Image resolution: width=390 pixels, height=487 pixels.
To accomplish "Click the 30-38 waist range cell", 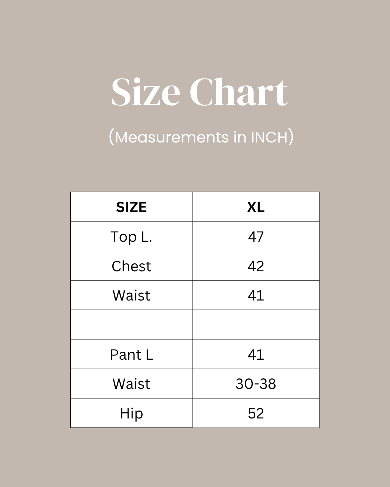I will pyautogui.click(x=256, y=384).
